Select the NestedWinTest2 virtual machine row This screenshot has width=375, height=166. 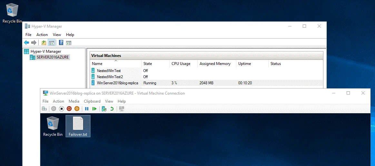click(110, 77)
